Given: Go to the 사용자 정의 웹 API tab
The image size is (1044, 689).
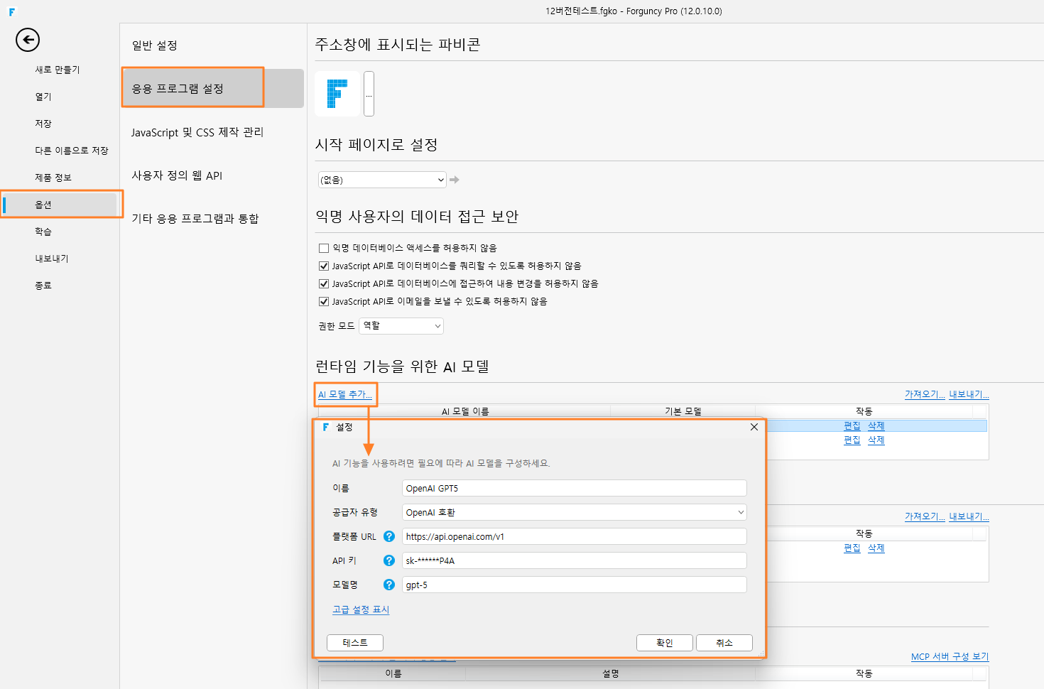Looking at the screenshot, I should pos(177,175).
